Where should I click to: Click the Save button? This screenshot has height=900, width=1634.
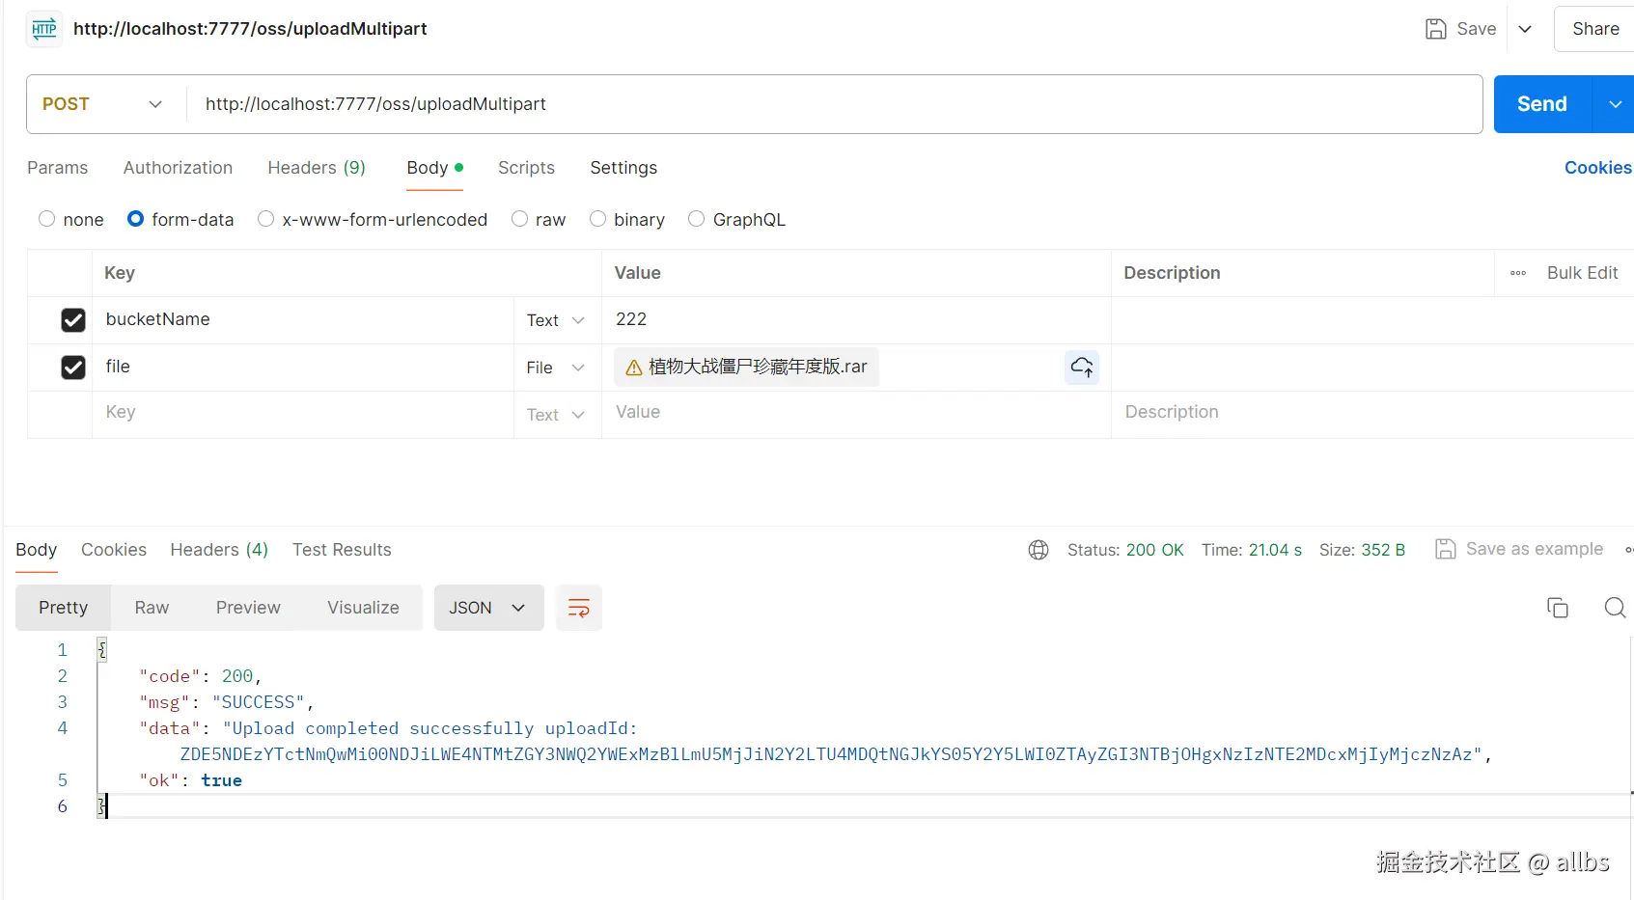point(1461,29)
